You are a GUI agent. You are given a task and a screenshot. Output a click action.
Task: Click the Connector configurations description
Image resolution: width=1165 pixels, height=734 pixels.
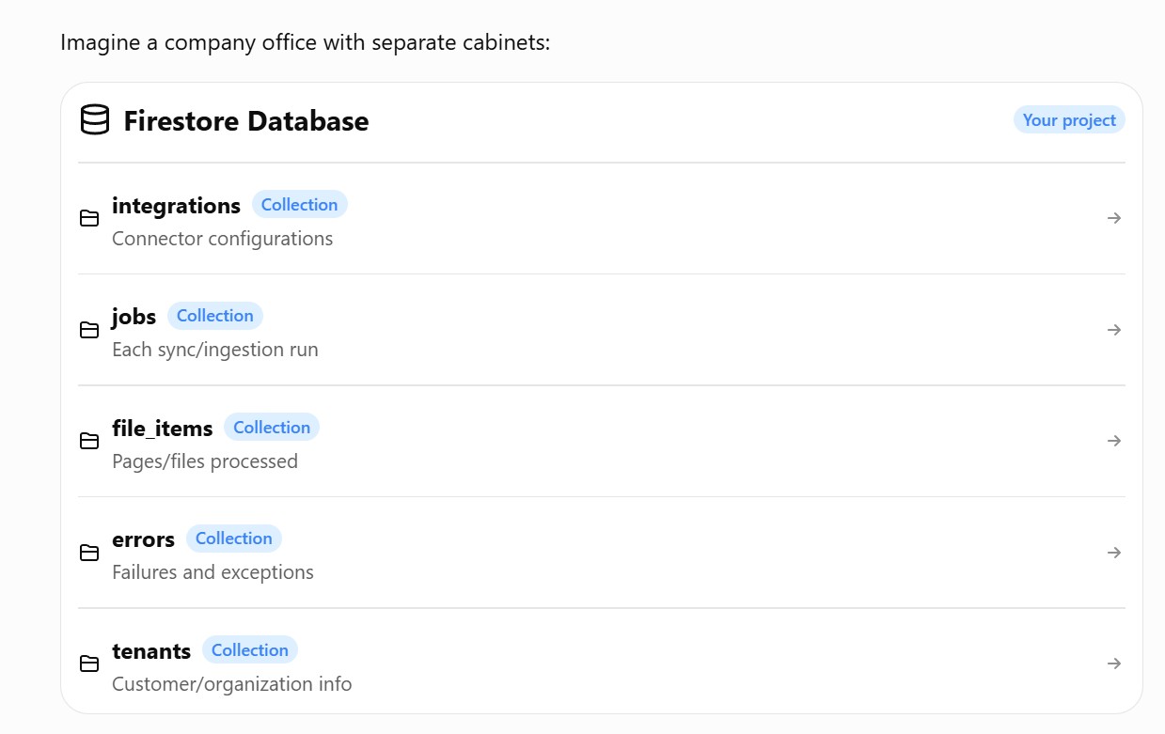(x=223, y=239)
